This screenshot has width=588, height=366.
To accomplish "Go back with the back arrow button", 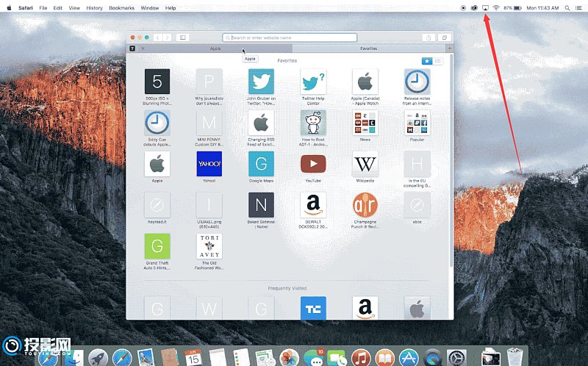I will [x=158, y=37].
